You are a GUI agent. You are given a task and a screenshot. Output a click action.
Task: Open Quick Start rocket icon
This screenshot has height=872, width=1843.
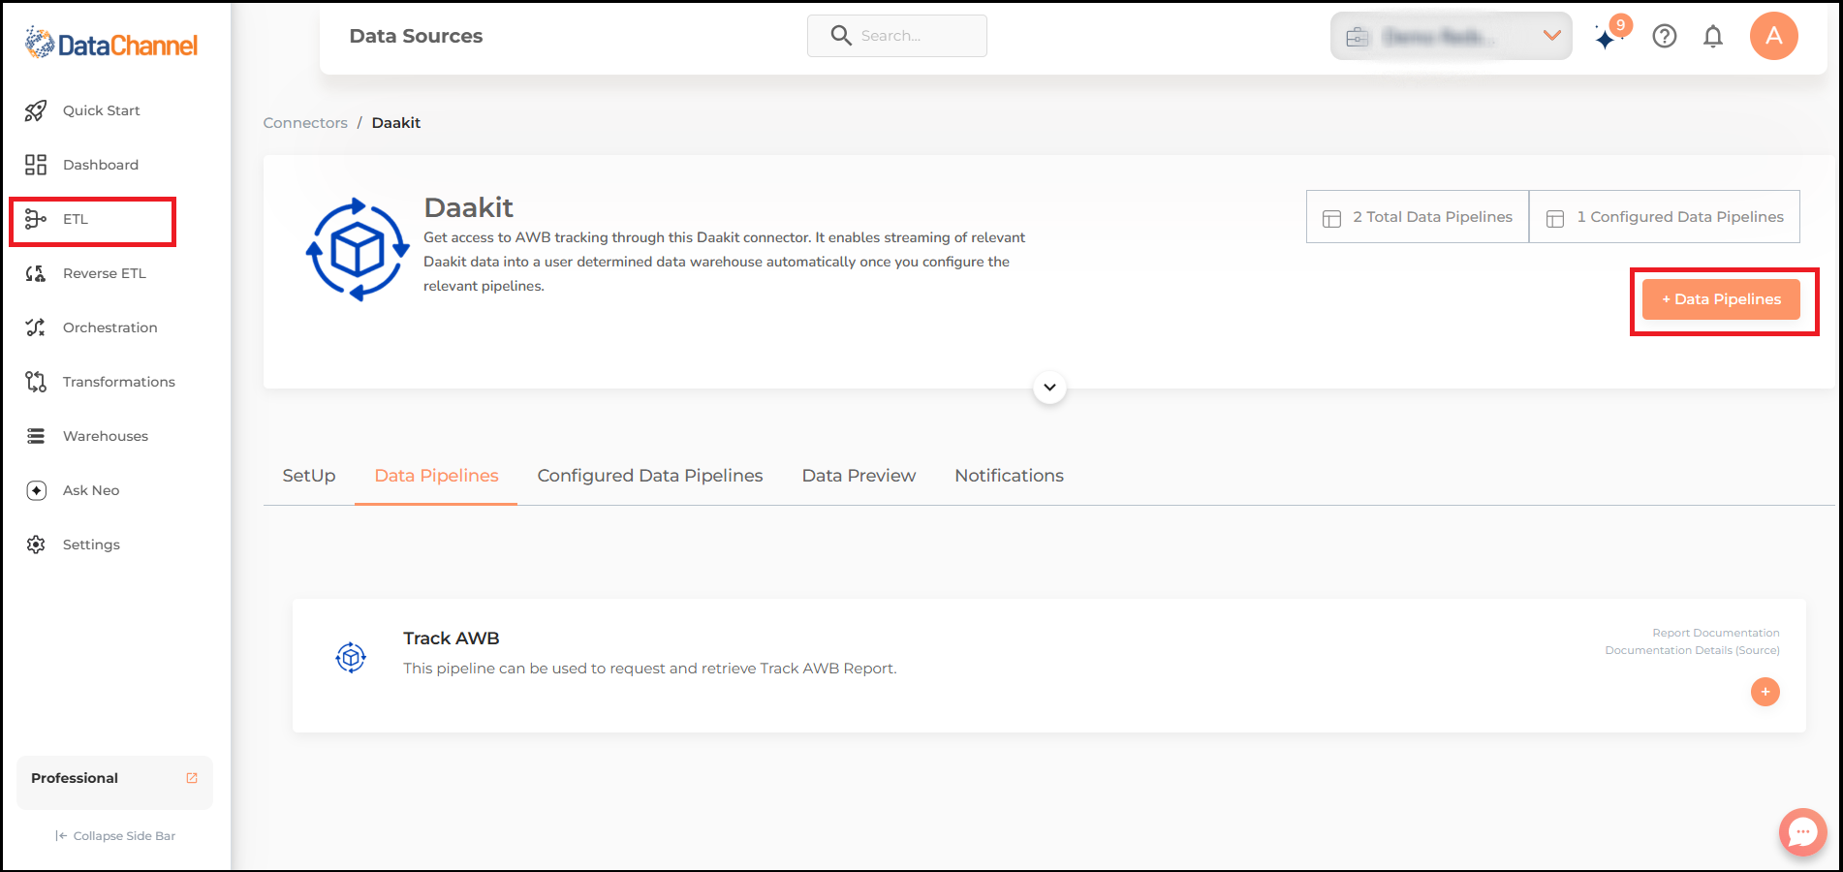pyautogui.click(x=36, y=110)
